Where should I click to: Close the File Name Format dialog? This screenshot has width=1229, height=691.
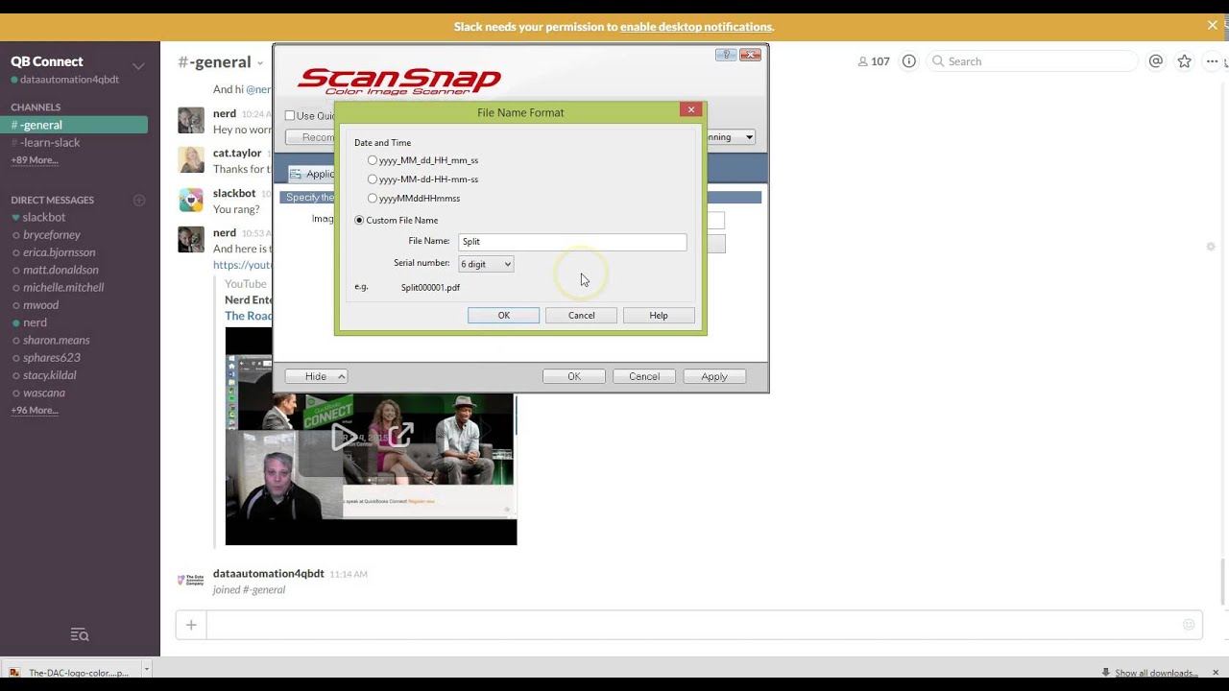[690, 110]
